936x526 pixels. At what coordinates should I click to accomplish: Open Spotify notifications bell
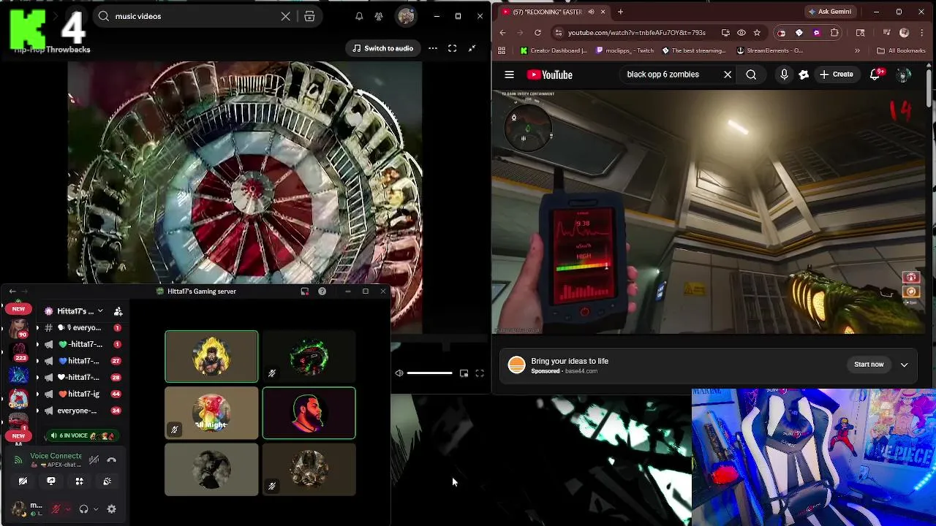point(359,16)
